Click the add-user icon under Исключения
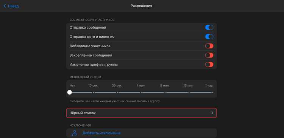The image size is (284, 138). pos(74,133)
